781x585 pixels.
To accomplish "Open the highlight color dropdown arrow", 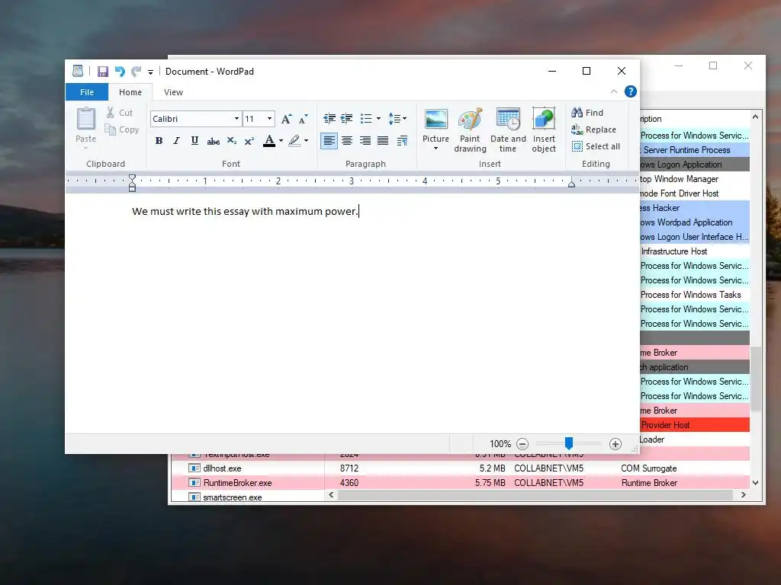I will tap(306, 141).
